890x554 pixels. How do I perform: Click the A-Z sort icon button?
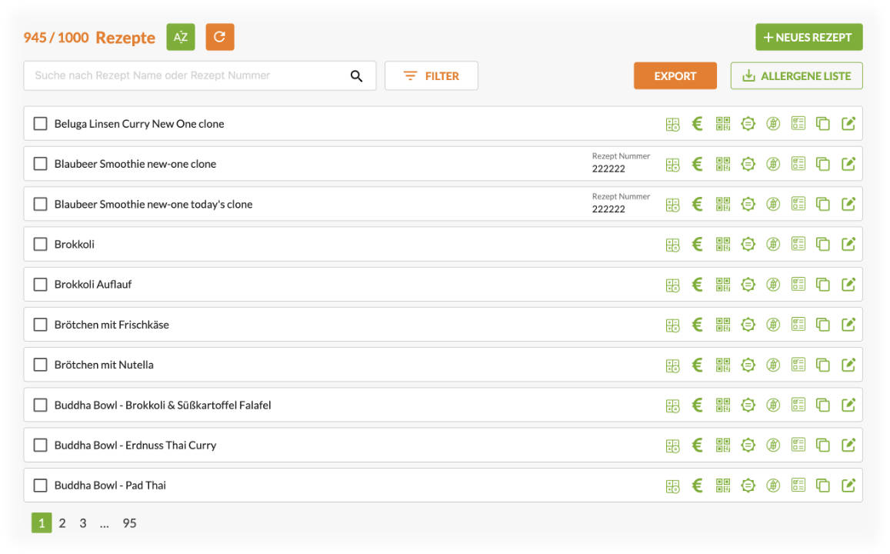pyautogui.click(x=181, y=37)
